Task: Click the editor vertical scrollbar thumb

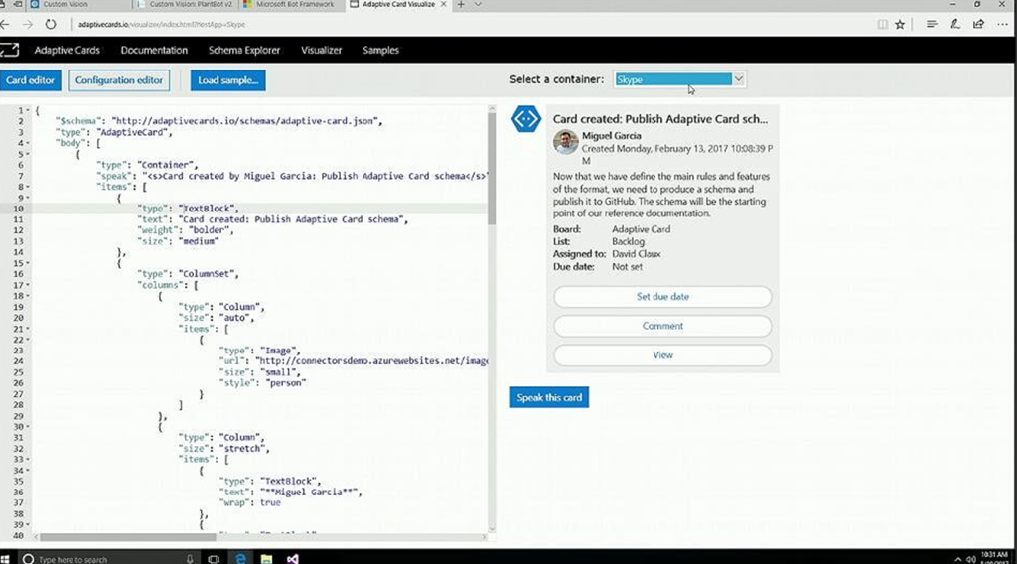Action: pos(491,169)
